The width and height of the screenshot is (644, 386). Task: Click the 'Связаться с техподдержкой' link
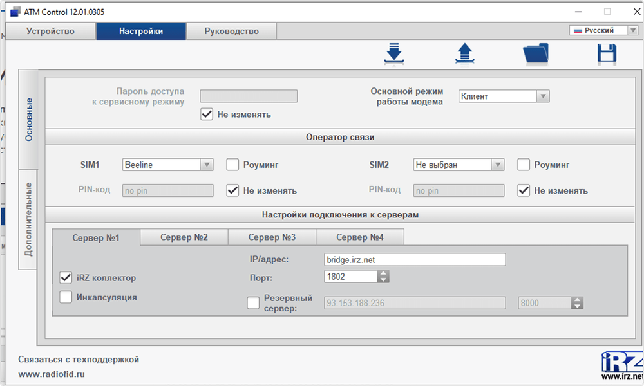(79, 359)
